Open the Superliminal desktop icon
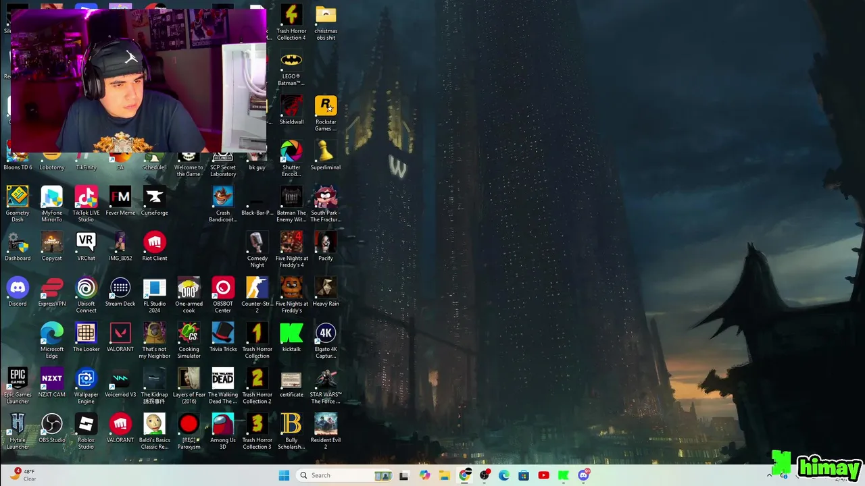Viewport: 865px width, 486px height. pos(326,155)
